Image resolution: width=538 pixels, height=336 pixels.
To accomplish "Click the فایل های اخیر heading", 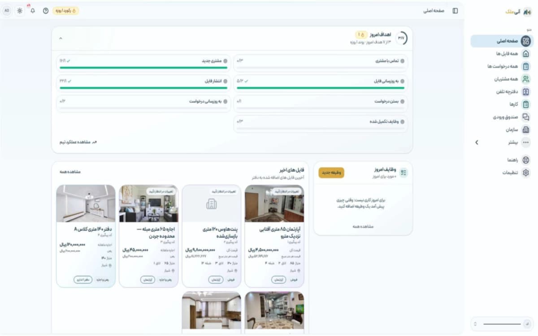I will pos(292,170).
